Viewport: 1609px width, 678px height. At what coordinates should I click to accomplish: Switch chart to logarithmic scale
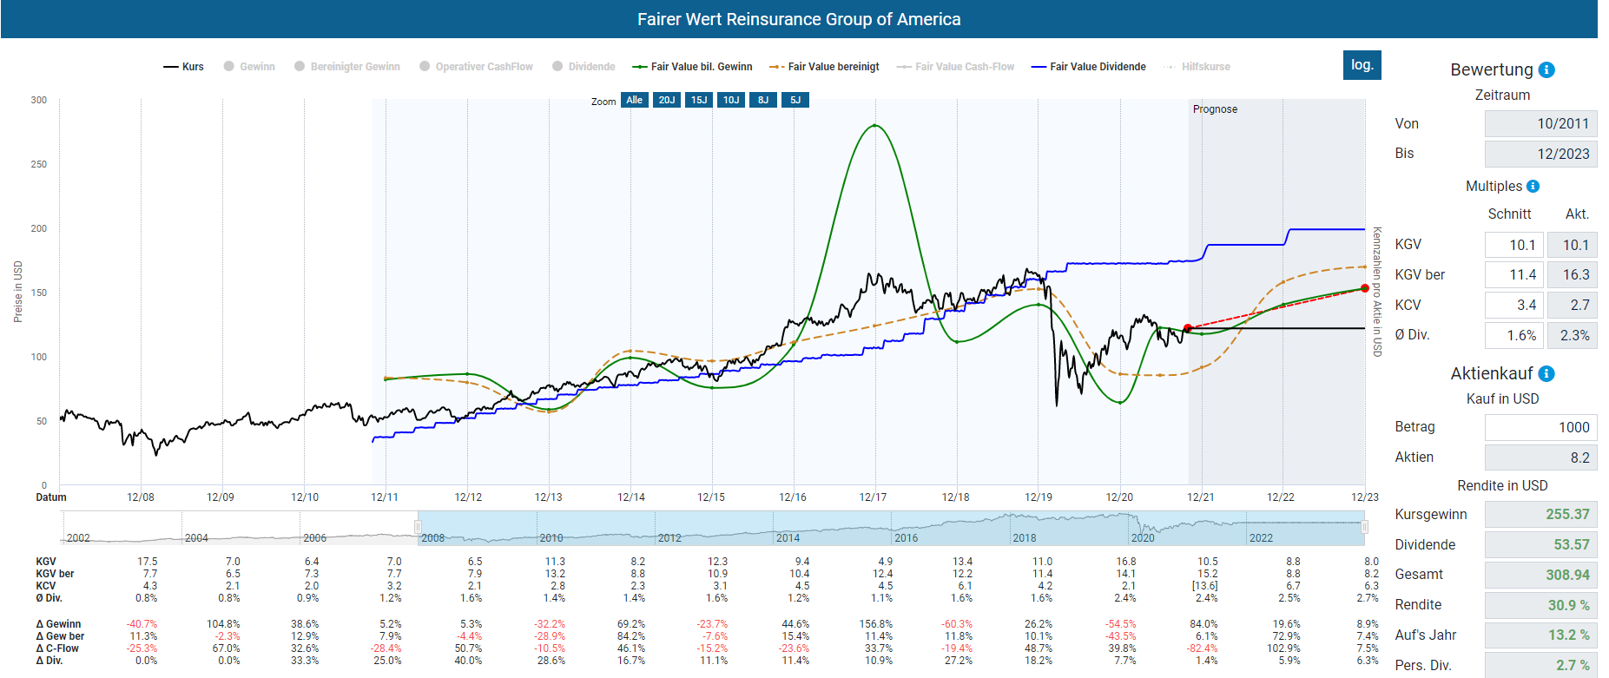(1362, 65)
